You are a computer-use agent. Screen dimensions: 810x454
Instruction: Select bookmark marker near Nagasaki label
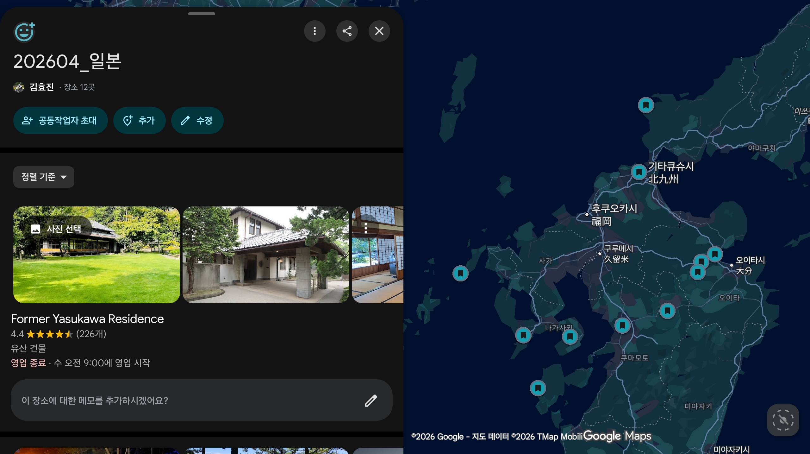[x=570, y=336]
